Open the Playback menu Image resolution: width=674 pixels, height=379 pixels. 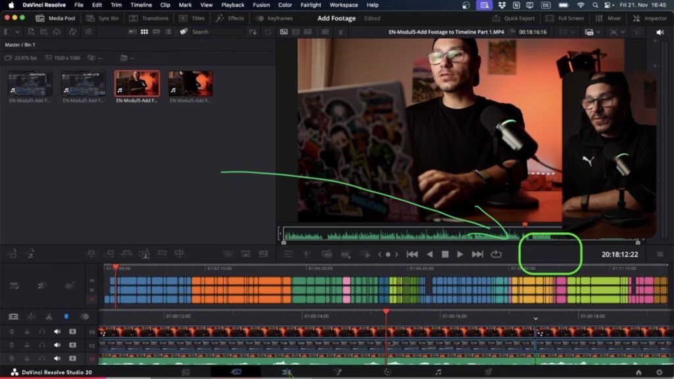tap(233, 5)
